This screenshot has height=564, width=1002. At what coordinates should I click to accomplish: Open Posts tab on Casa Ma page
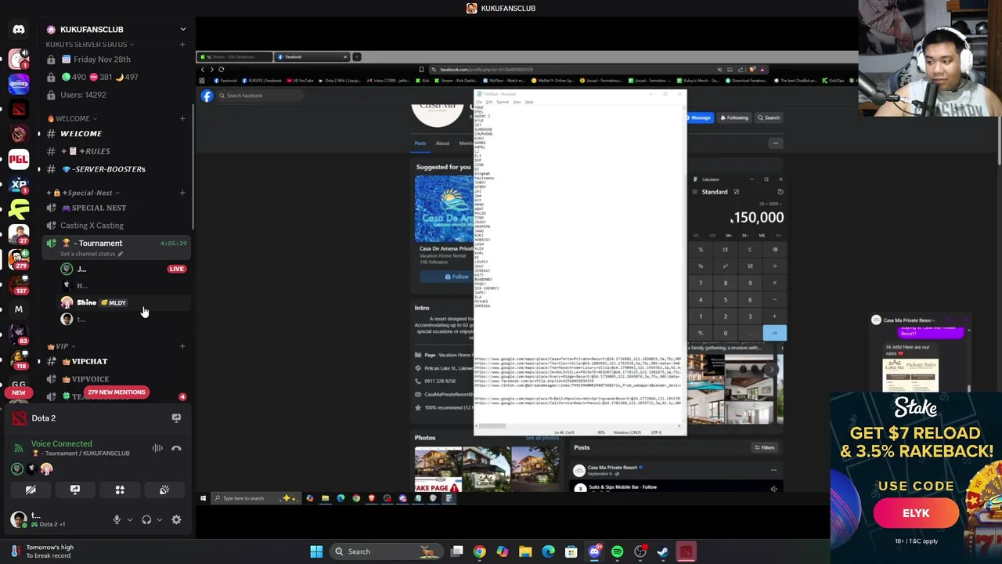point(420,143)
